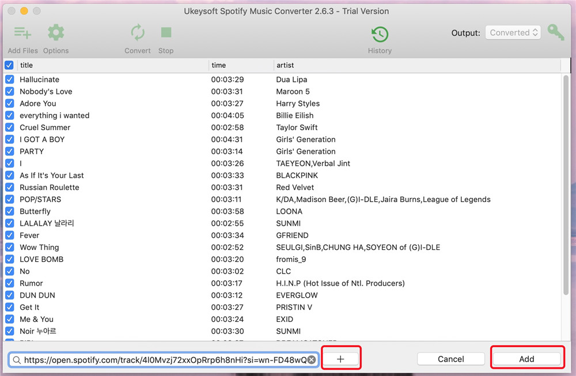The width and height of the screenshot is (576, 376).
Task: Uncheck the Hallucinate track checkbox
Action: pos(10,79)
